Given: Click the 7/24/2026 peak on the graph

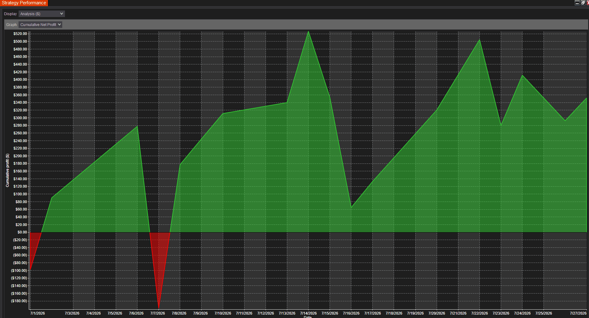Looking at the screenshot, I should [522, 75].
